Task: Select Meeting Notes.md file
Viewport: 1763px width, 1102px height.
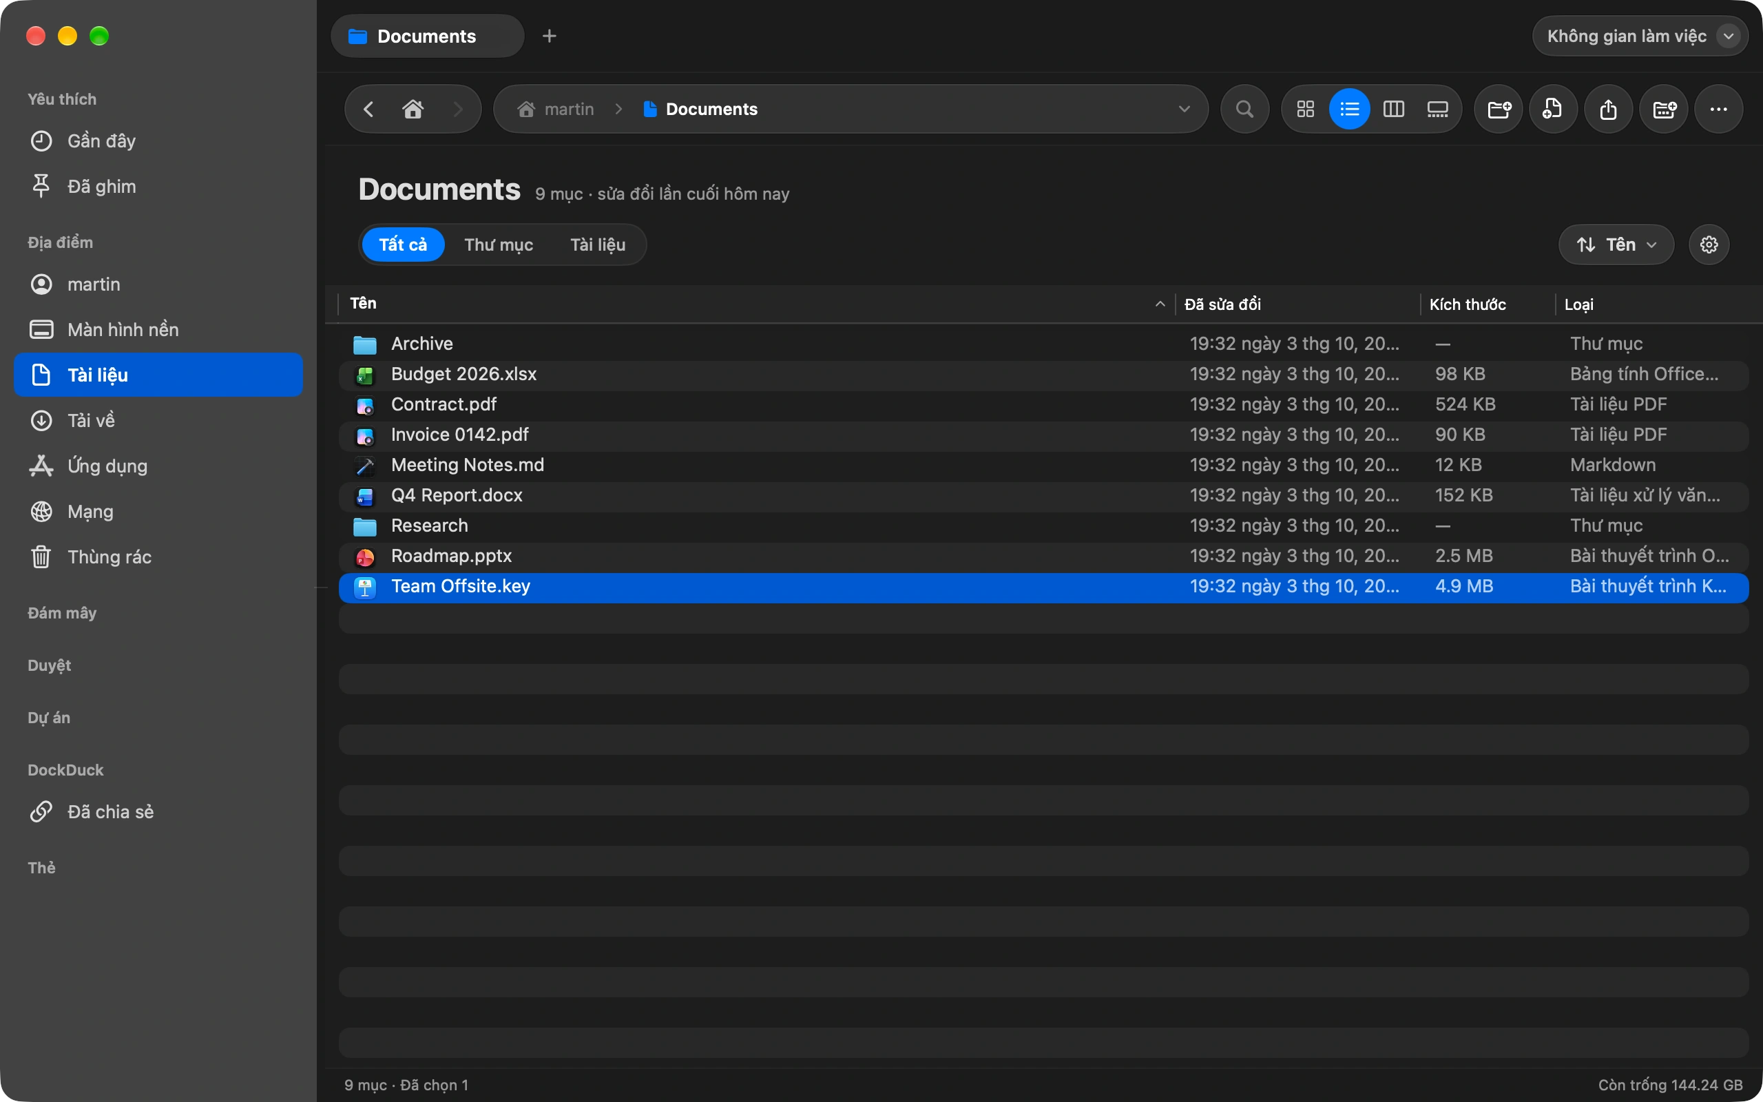Action: (x=1043, y=465)
